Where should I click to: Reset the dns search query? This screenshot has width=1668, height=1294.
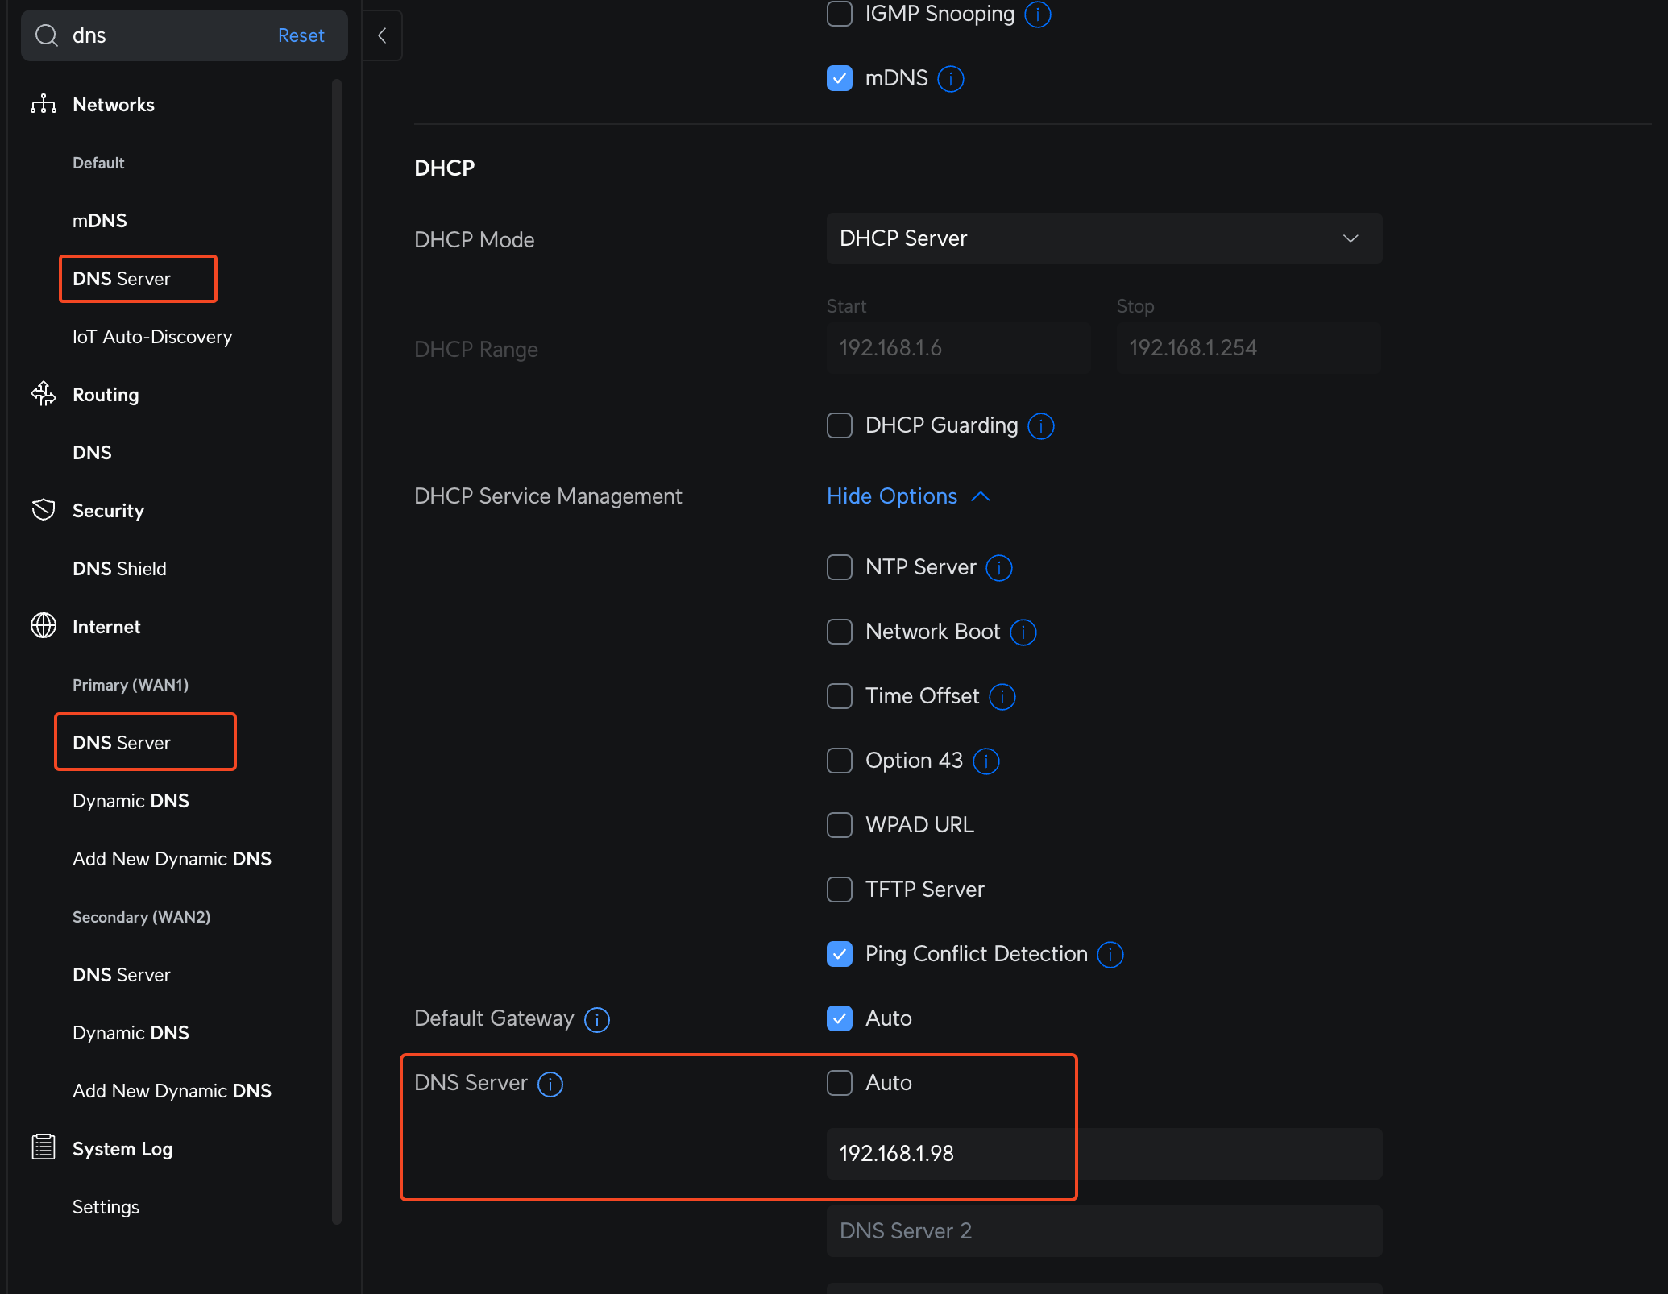coord(301,35)
